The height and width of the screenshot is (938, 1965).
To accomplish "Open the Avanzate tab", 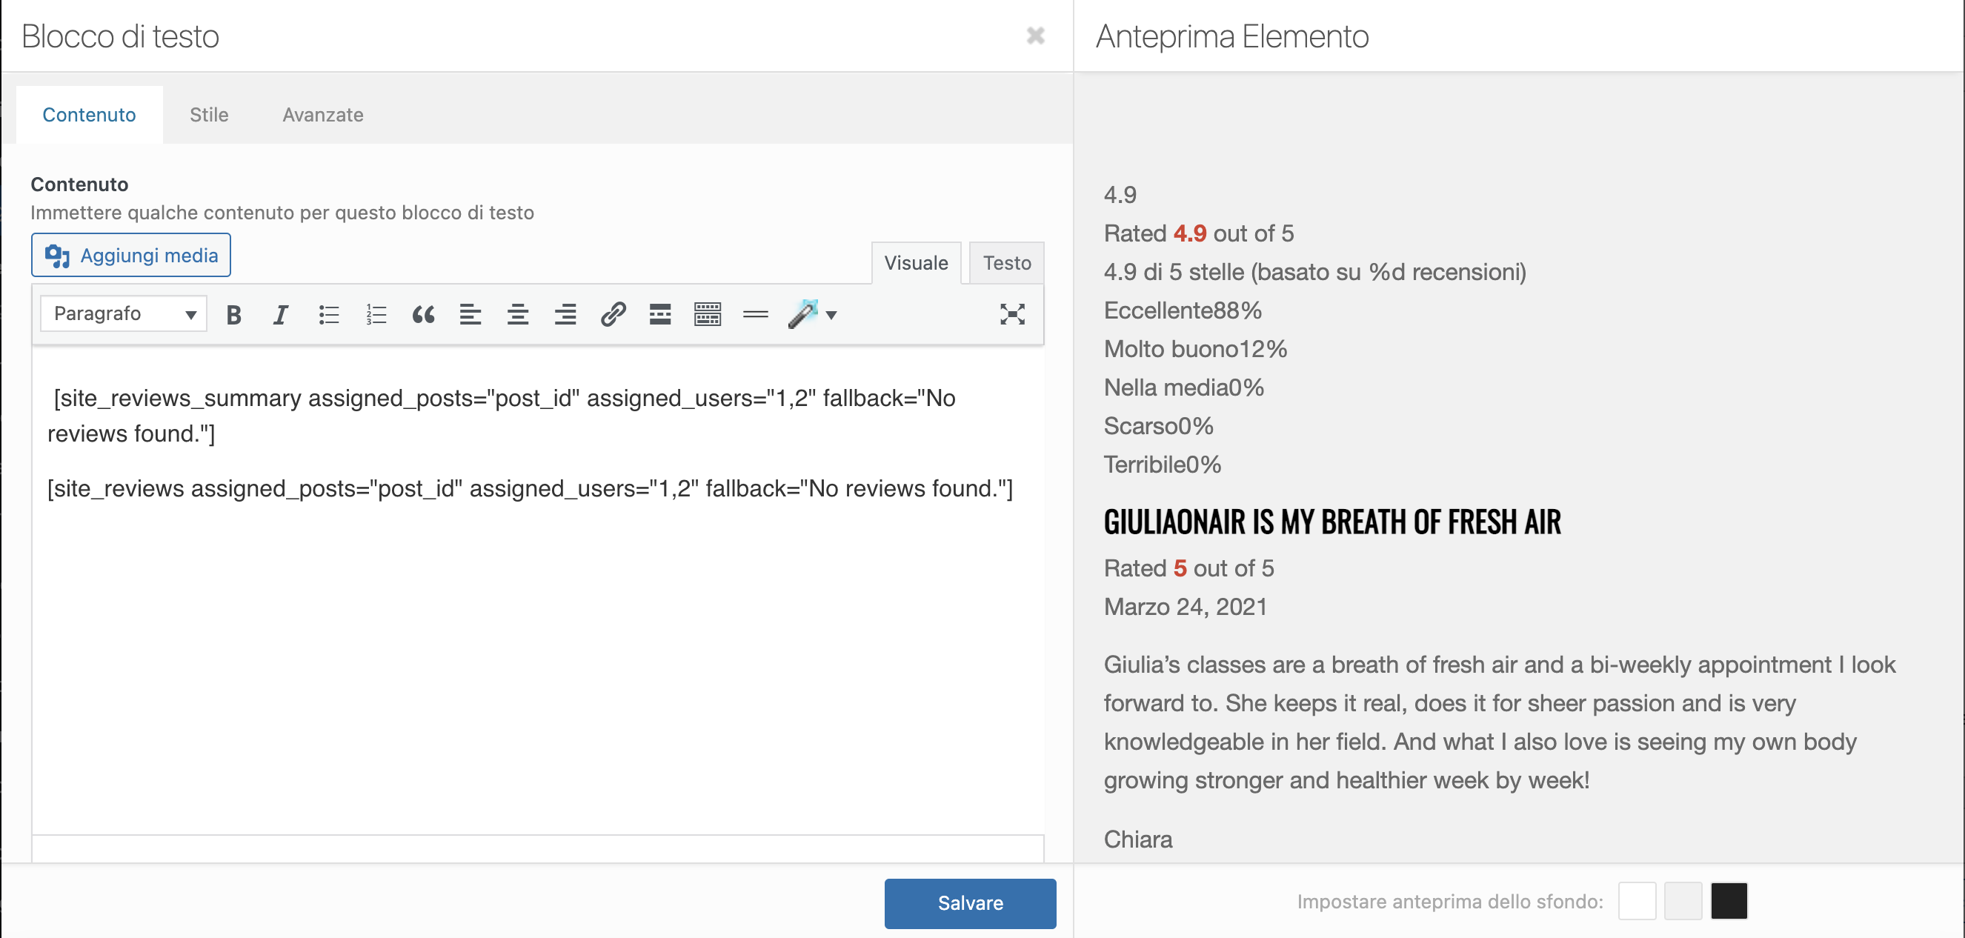I will [322, 115].
